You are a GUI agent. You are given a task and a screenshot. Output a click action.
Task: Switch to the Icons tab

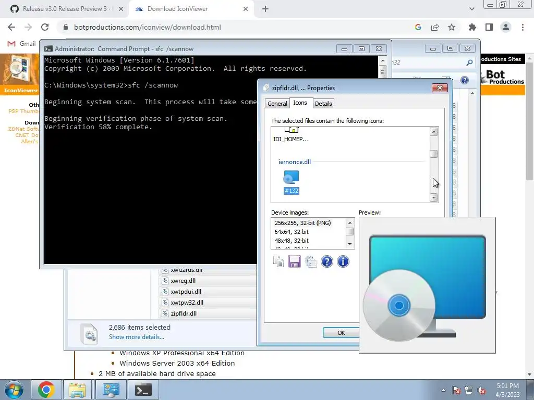300,103
